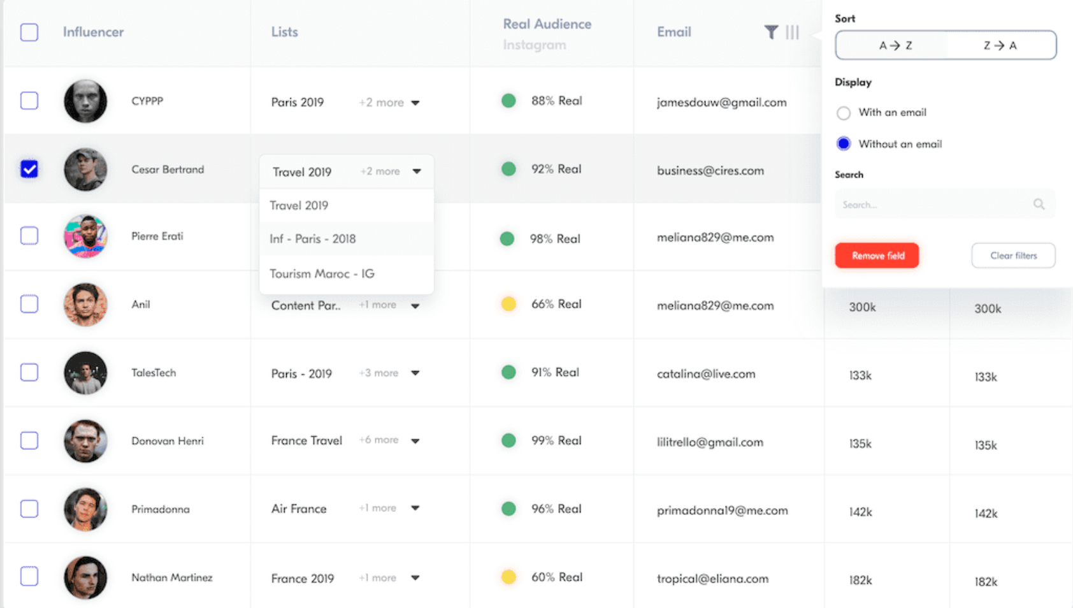Image resolution: width=1073 pixels, height=608 pixels.
Task: Select the 'With an email' radio option
Action: pyautogui.click(x=844, y=113)
